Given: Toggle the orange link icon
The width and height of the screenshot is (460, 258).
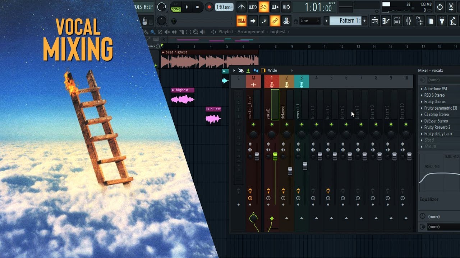Looking at the screenshot, I should (x=275, y=21).
